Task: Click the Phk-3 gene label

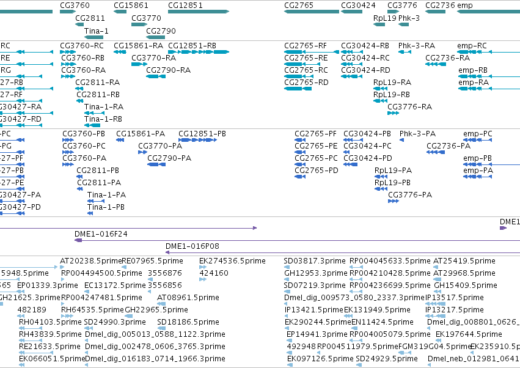Action: (x=409, y=18)
